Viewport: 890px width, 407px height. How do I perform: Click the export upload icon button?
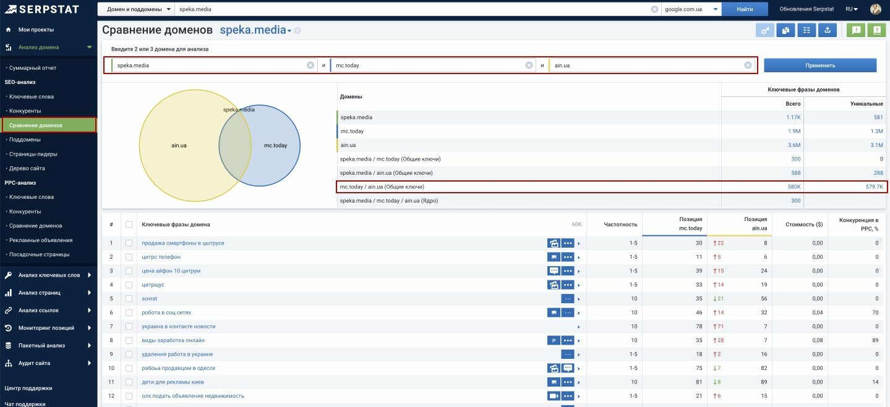pos(828,30)
